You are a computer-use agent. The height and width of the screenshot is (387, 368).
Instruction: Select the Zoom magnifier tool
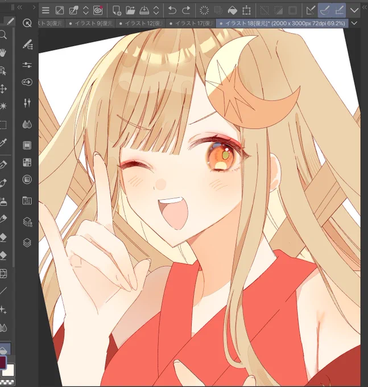tap(3, 35)
